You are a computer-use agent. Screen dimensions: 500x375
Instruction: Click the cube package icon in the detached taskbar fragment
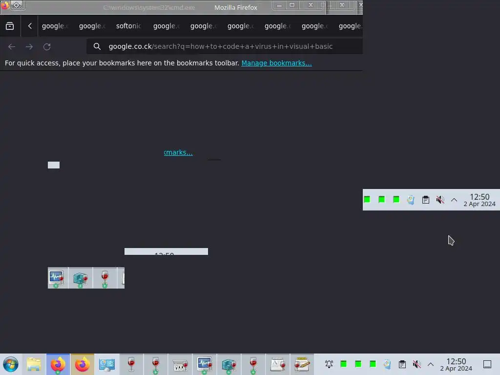[81, 278]
